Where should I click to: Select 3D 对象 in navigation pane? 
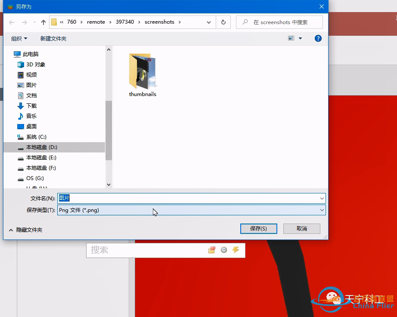[x=35, y=65]
